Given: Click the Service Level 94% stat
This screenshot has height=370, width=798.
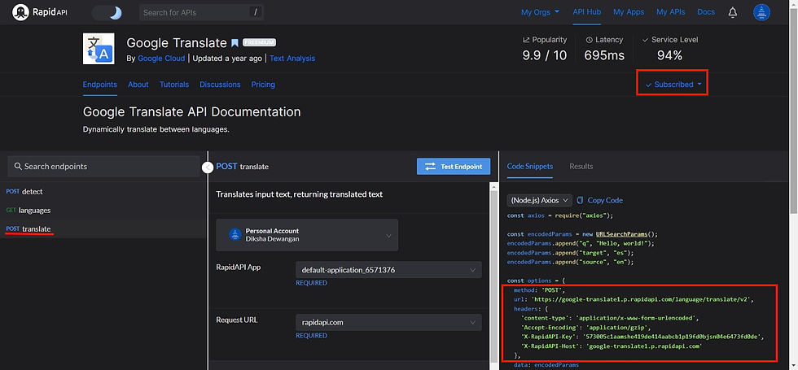Looking at the screenshot, I should pos(669,49).
